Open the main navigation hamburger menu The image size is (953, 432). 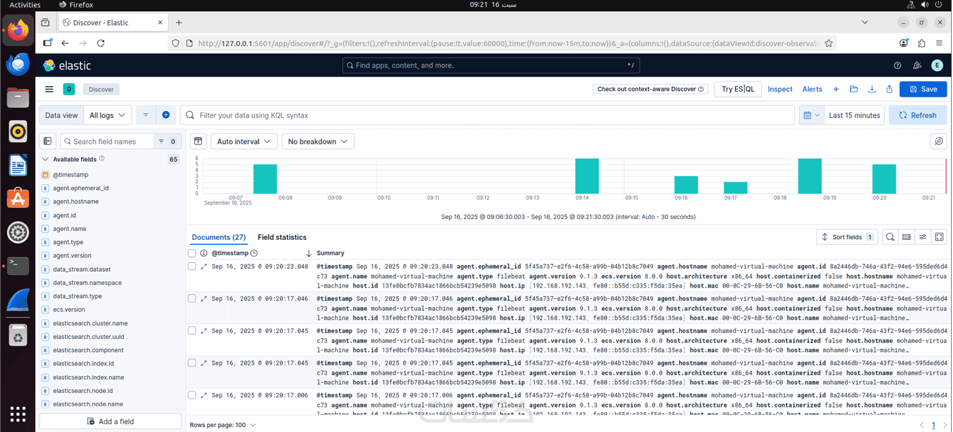click(x=49, y=89)
